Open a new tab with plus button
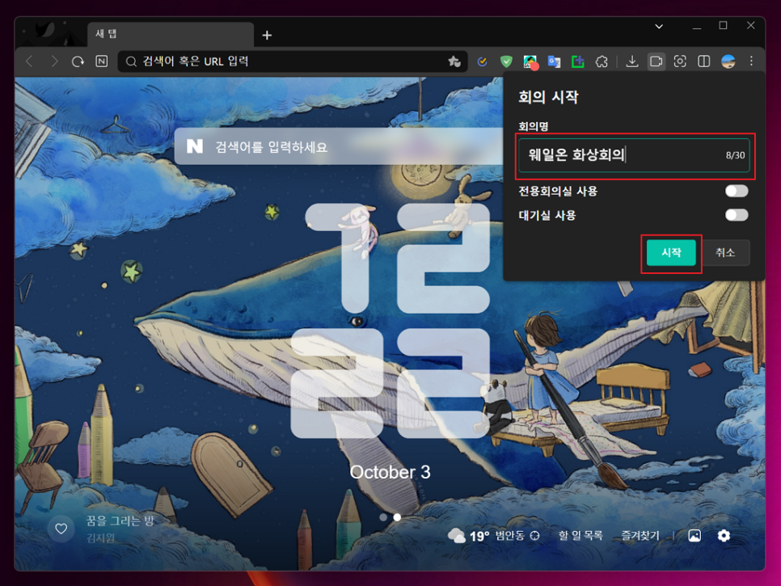The height and width of the screenshot is (586, 781). (x=267, y=36)
